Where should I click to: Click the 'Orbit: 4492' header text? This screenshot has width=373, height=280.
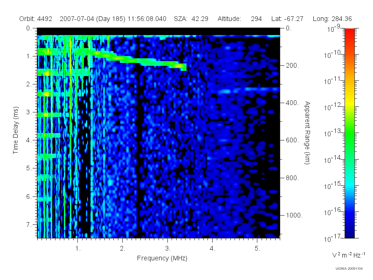point(36,19)
